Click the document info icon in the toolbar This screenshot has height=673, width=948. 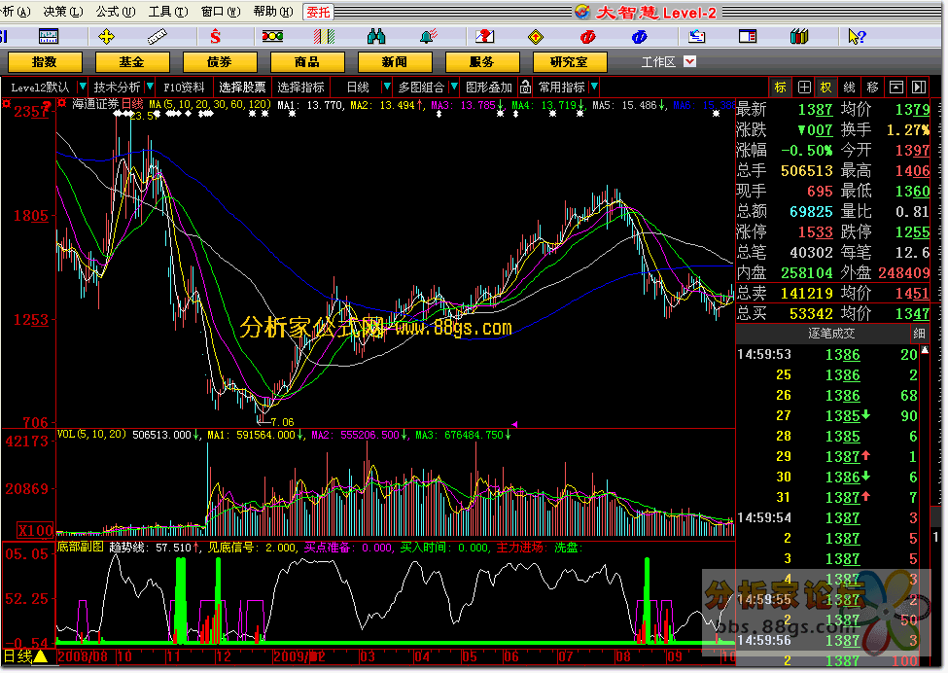[x=696, y=37]
